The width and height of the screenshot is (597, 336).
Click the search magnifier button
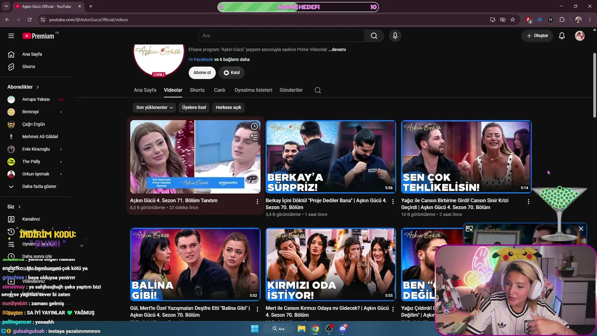pyautogui.click(x=374, y=36)
